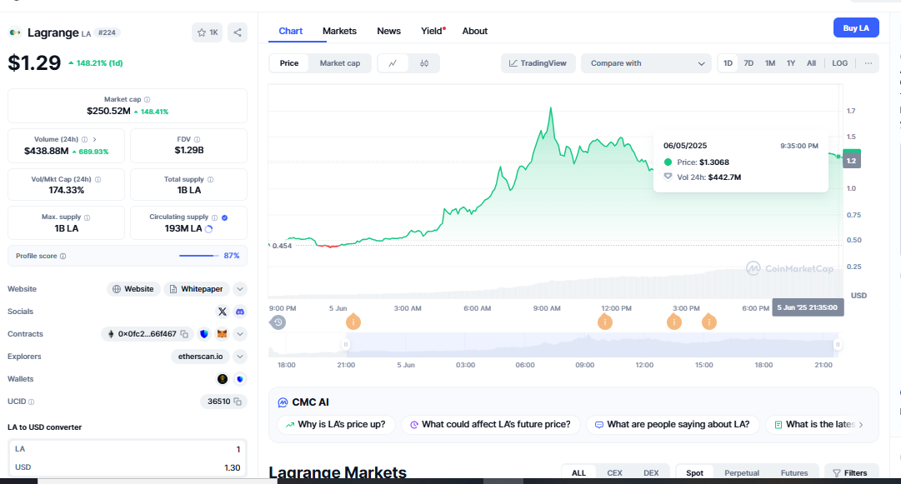Screen dimensions: 901x484
Task: Click the circulating supply verified badge
Action: (225, 217)
